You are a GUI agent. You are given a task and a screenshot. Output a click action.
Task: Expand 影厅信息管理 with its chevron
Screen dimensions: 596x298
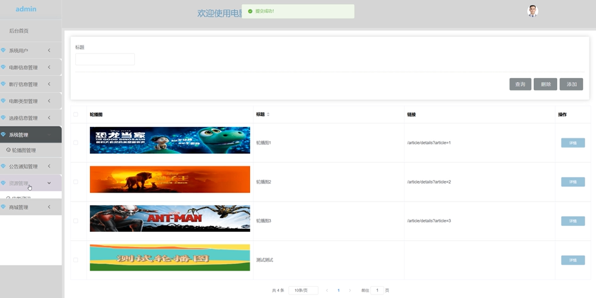tap(49, 84)
